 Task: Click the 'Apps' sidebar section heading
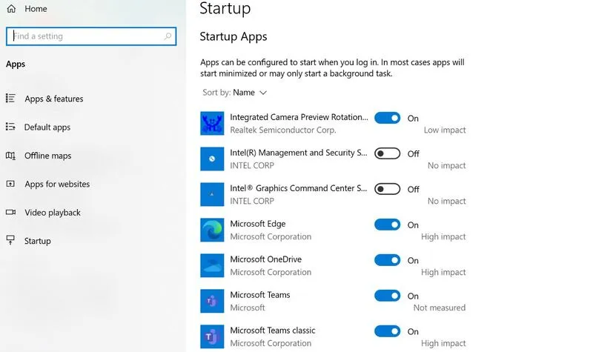(16, 64)
